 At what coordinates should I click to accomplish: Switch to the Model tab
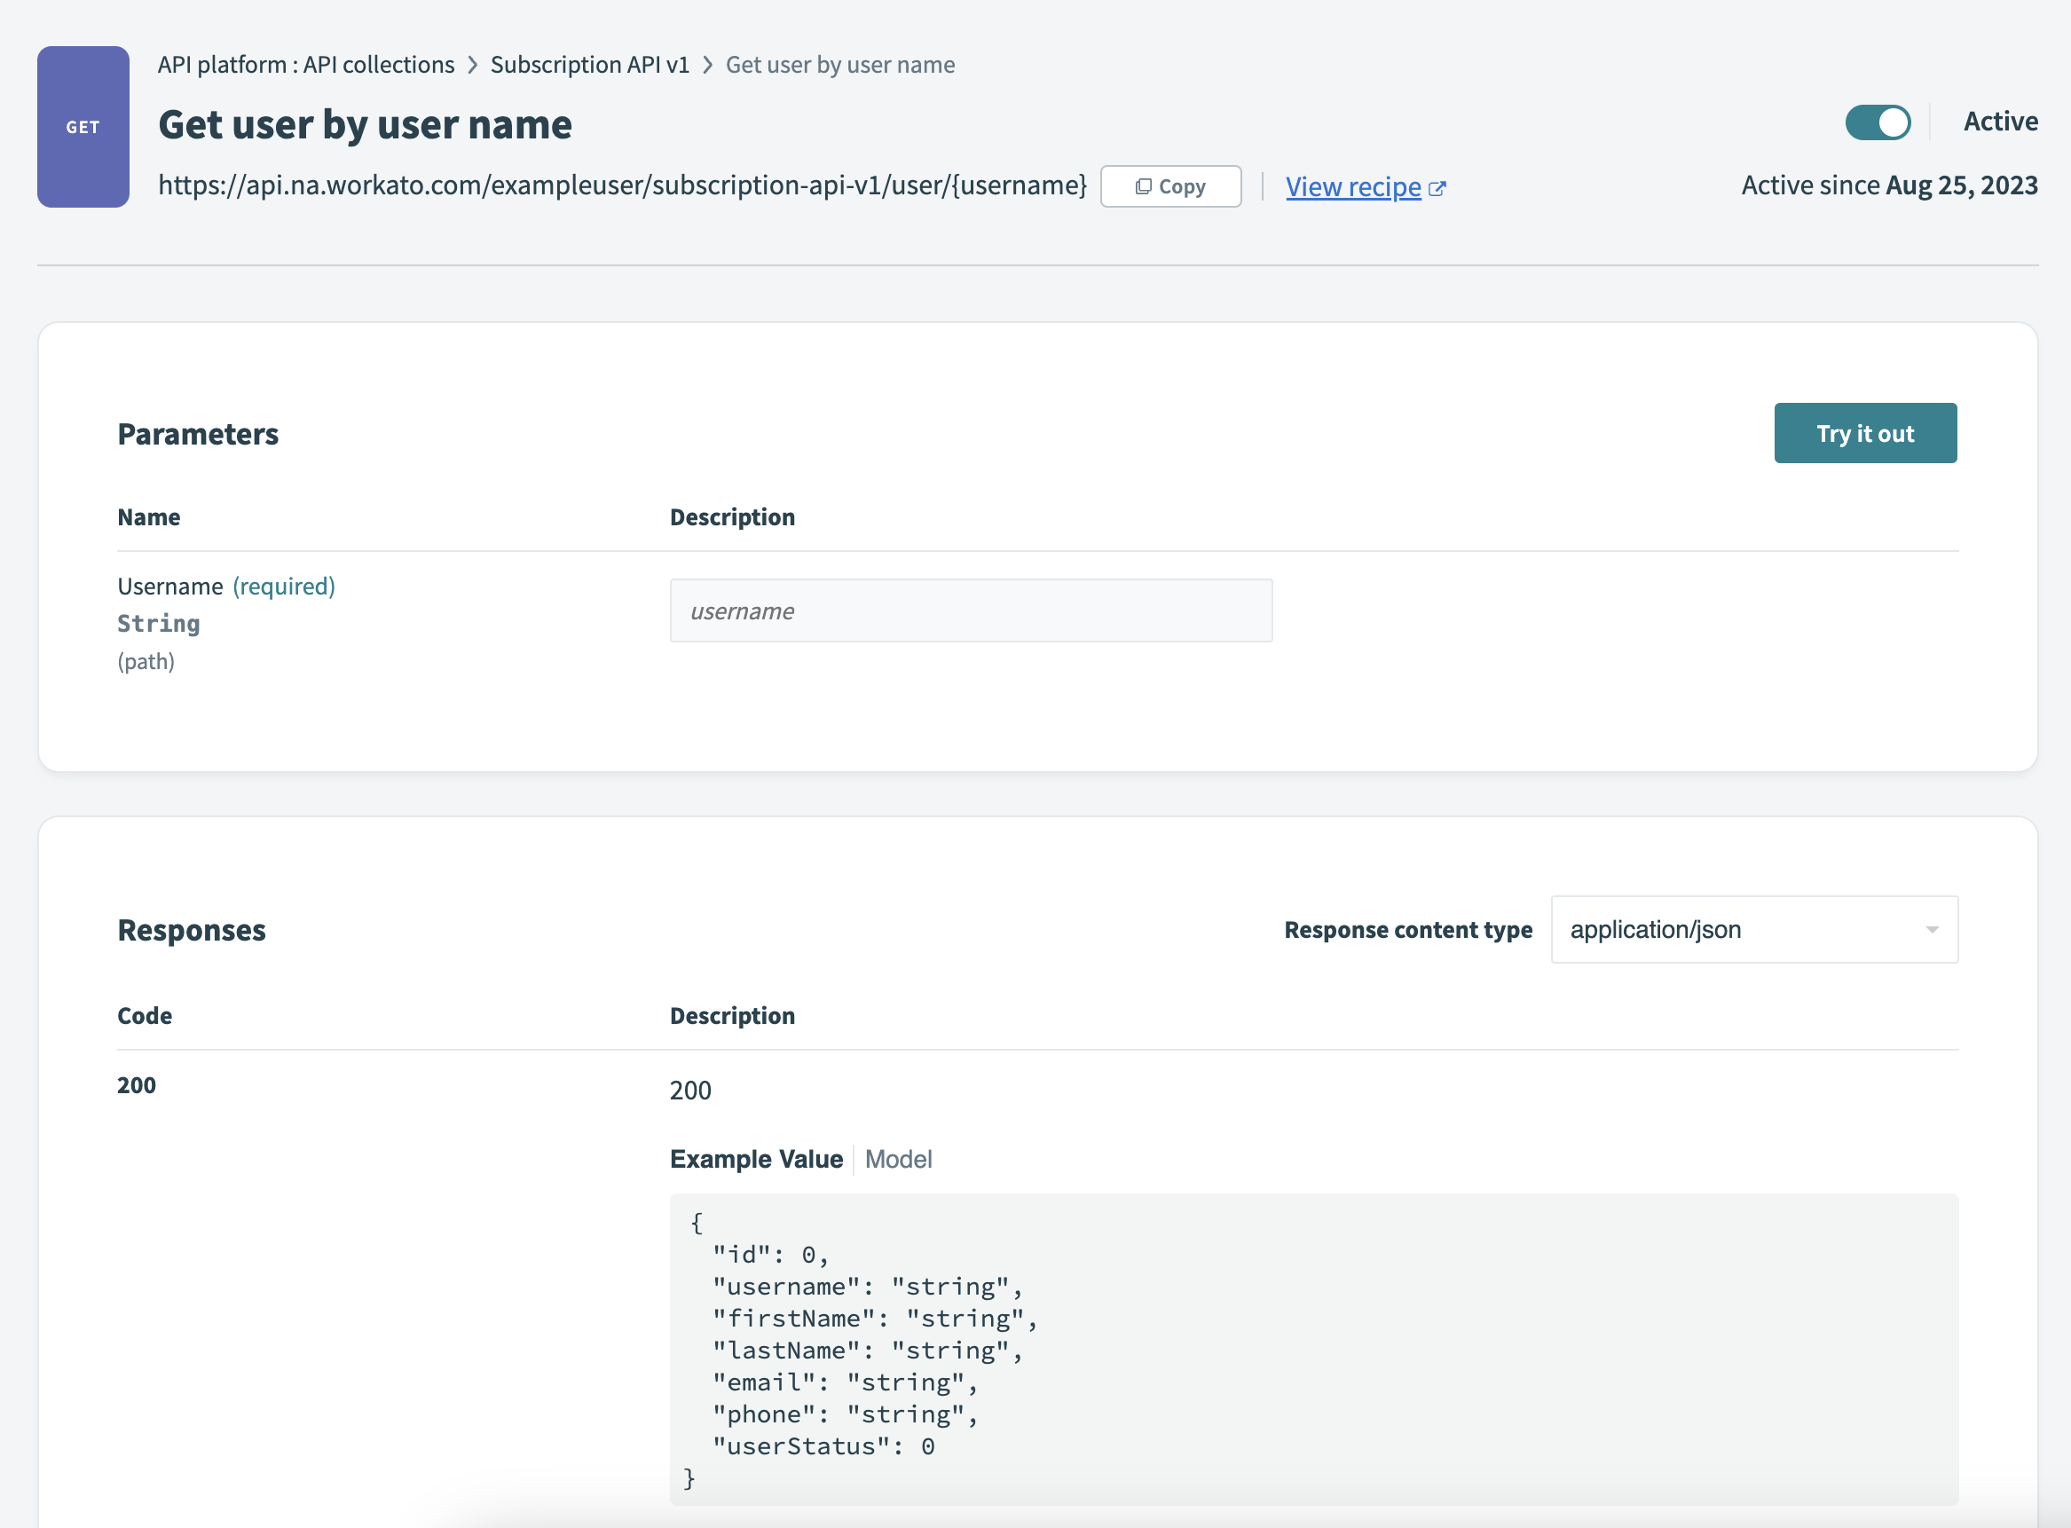pyautogui.click(x=898, y=1159)
